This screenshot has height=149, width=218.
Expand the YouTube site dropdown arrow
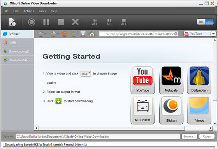click(213, 34)
